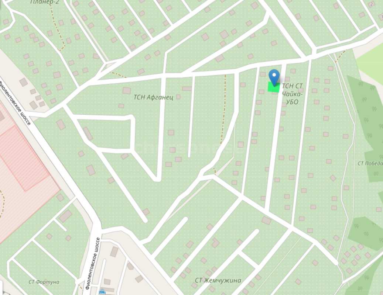The width and height of the screenshot is (383, 295).
Task: Click the СТ Победа label
Action: tap(370, 163)
